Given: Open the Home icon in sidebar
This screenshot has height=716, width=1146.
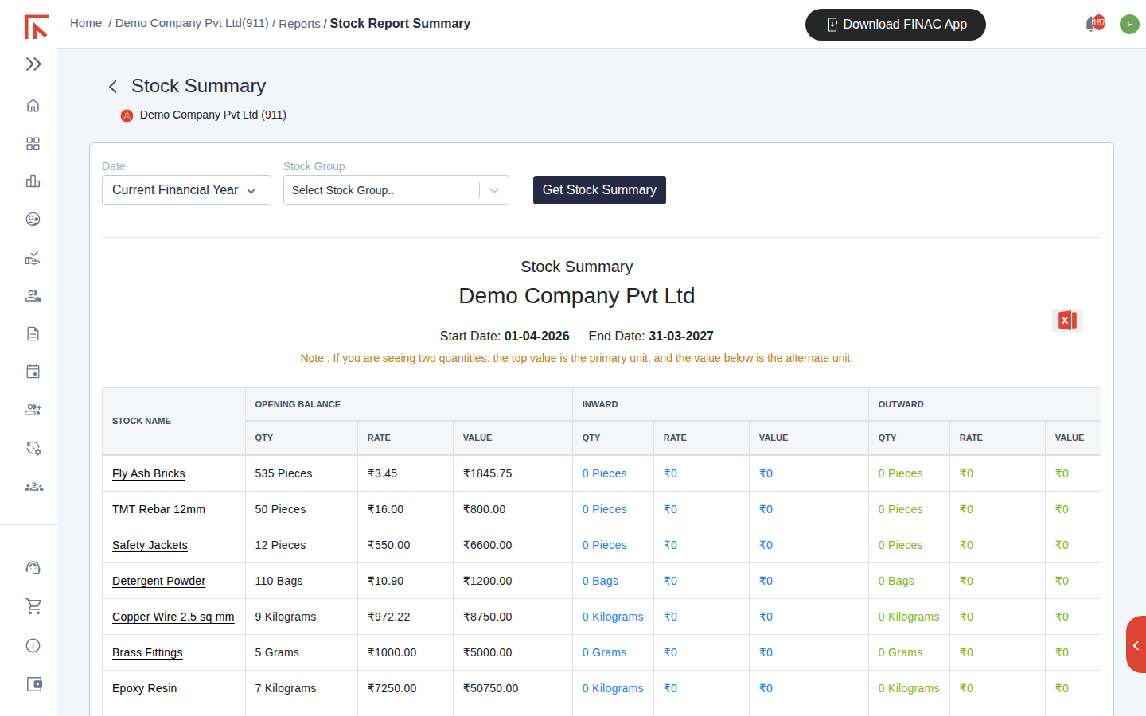Looking at the screenshot, I should coord(33,106).
